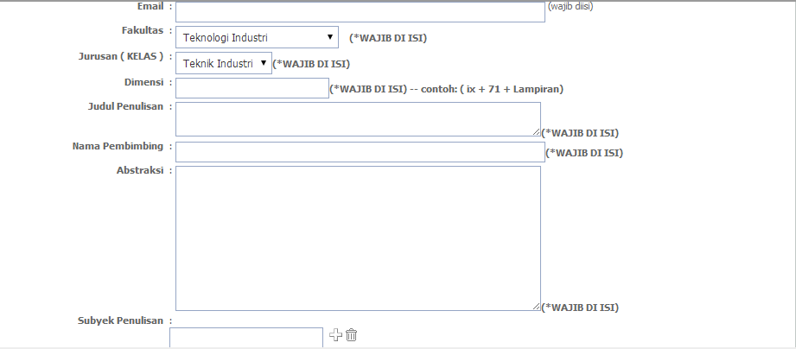Focus the Email input field
Viewport: 796px width, 349px height.
pos(360,12)
